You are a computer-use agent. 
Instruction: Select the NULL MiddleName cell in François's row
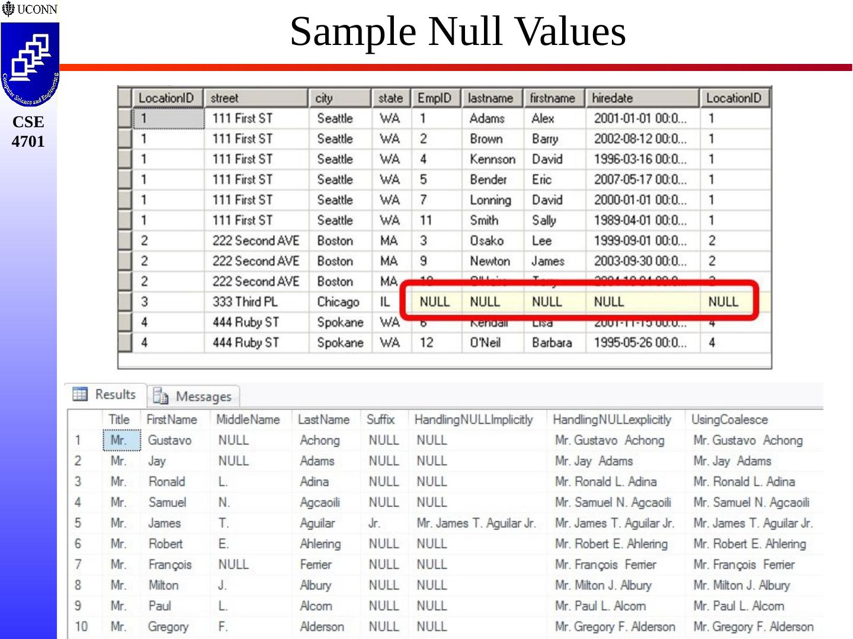pyautogui.click(x=251, y=564)
